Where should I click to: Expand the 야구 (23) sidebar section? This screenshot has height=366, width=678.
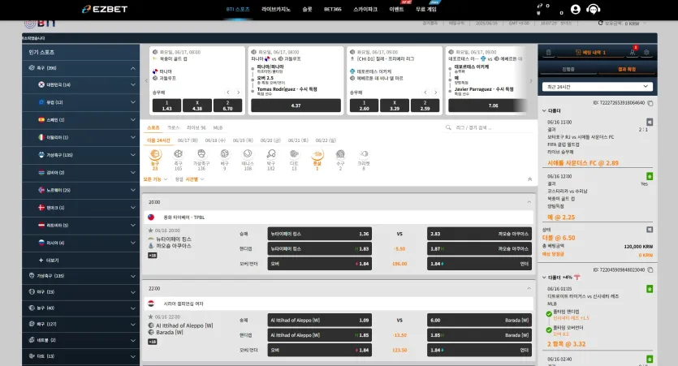(81, 291)
